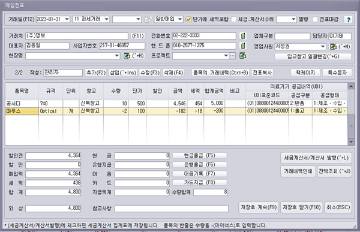The width and height of the screenshot is (360, 232).
Task: Click the (F11) 거래처 search button
Action: (x=138, y=36)
